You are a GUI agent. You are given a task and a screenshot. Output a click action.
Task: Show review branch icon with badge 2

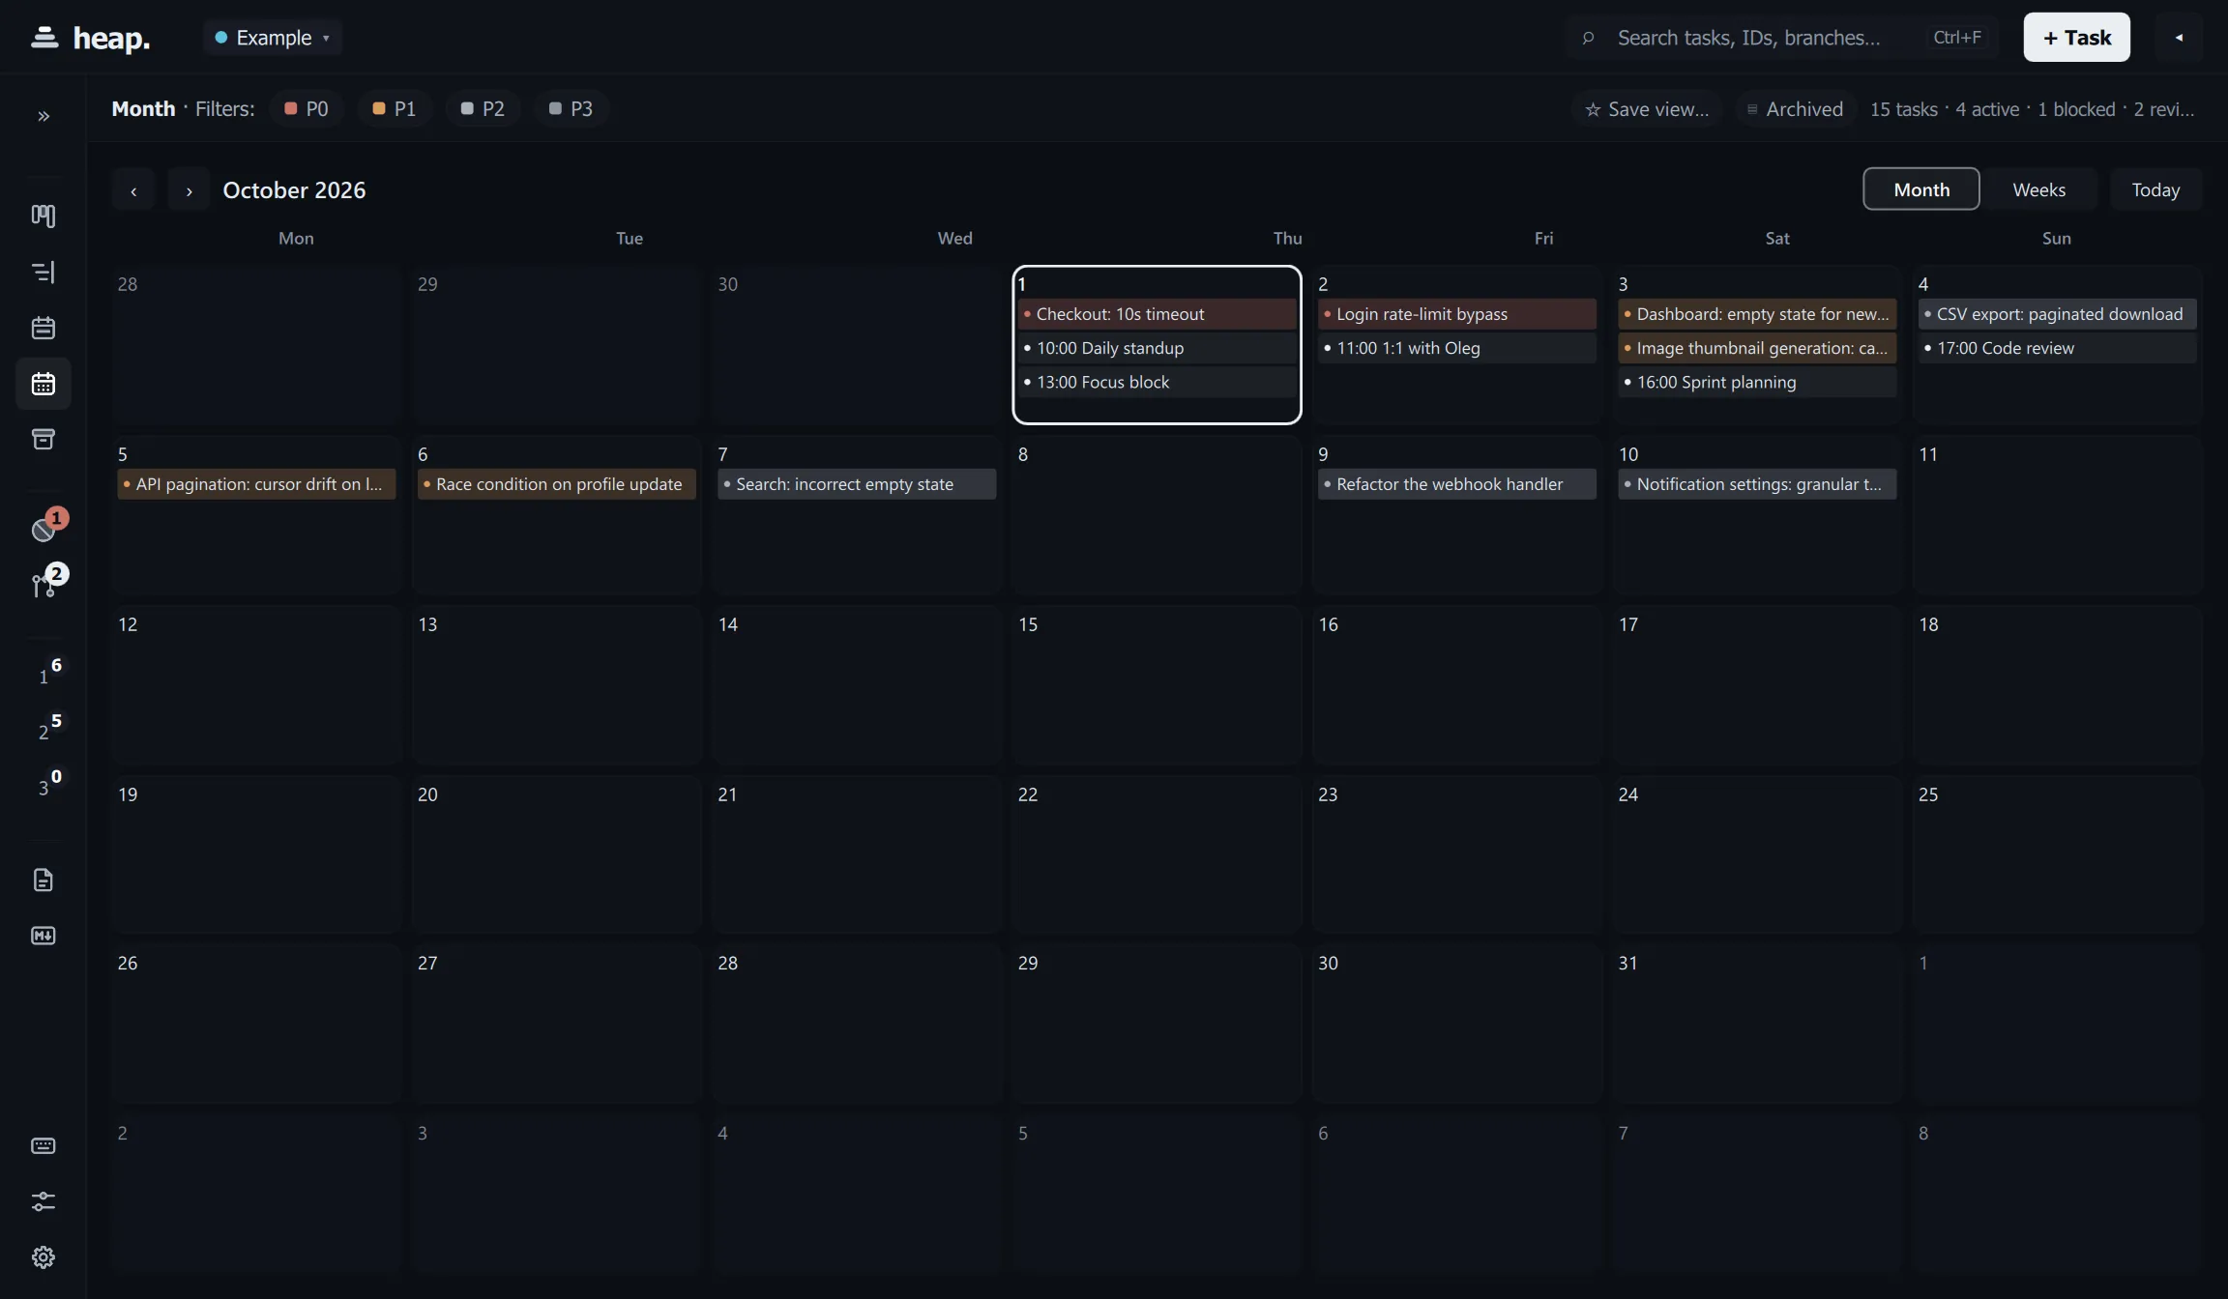tap(44, 584)
